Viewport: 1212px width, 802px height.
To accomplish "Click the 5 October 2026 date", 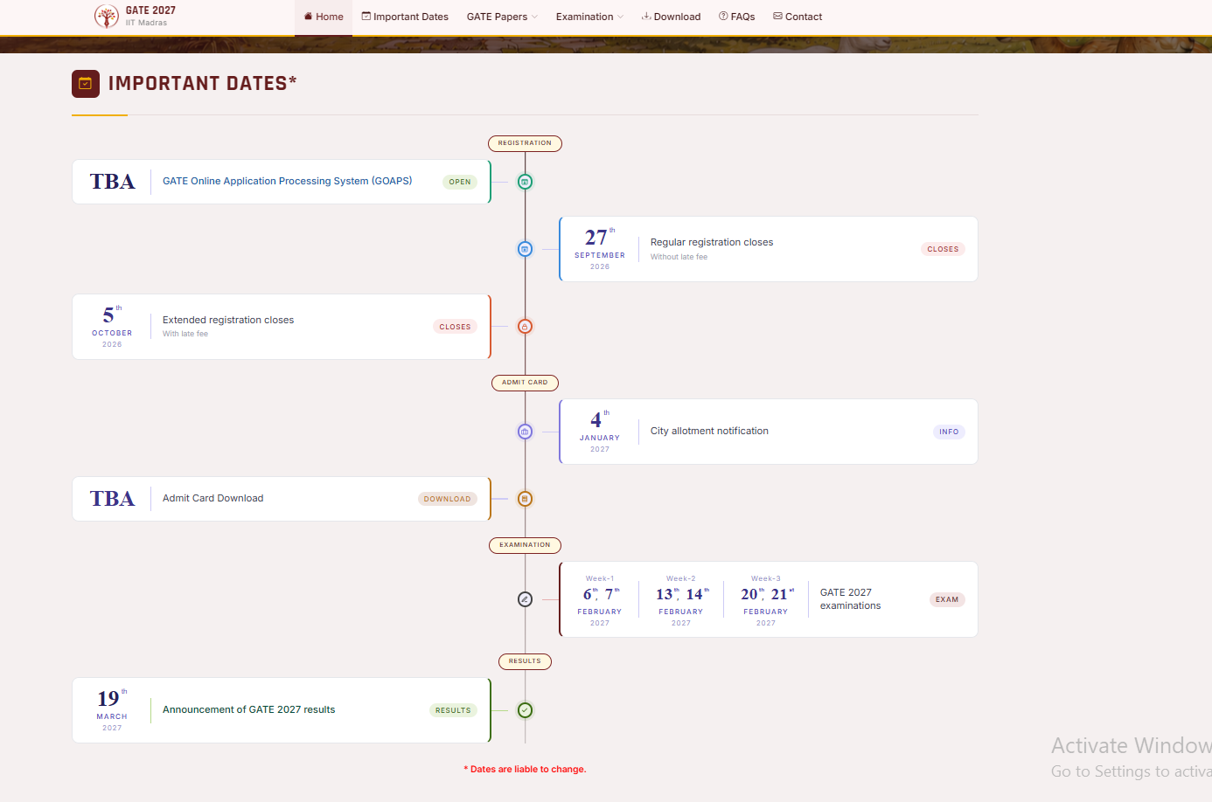I will (112, 327).
